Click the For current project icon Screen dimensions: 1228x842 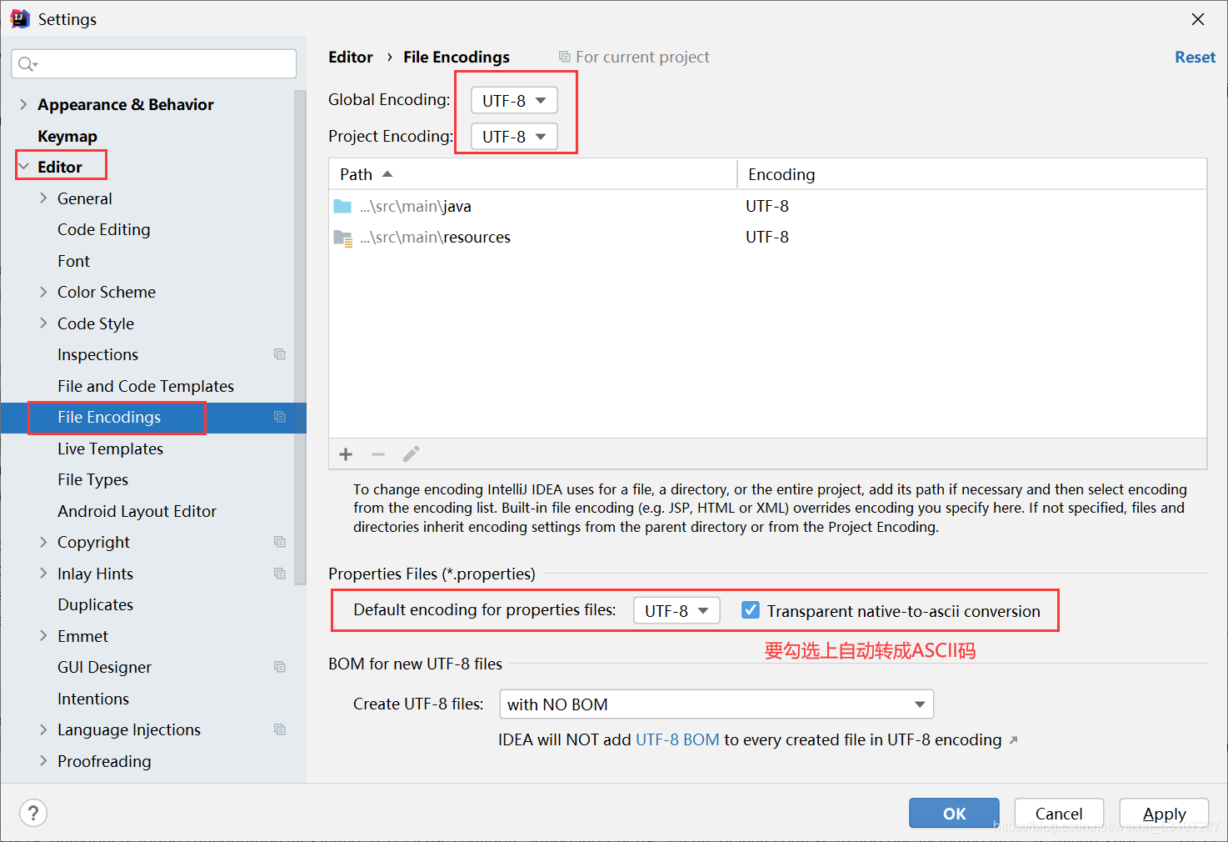coord(564,57)
